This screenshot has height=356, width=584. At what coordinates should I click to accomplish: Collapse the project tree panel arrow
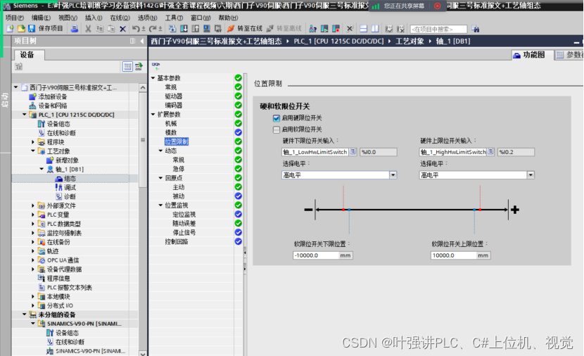pyautogui.click(x=142, y=41)
